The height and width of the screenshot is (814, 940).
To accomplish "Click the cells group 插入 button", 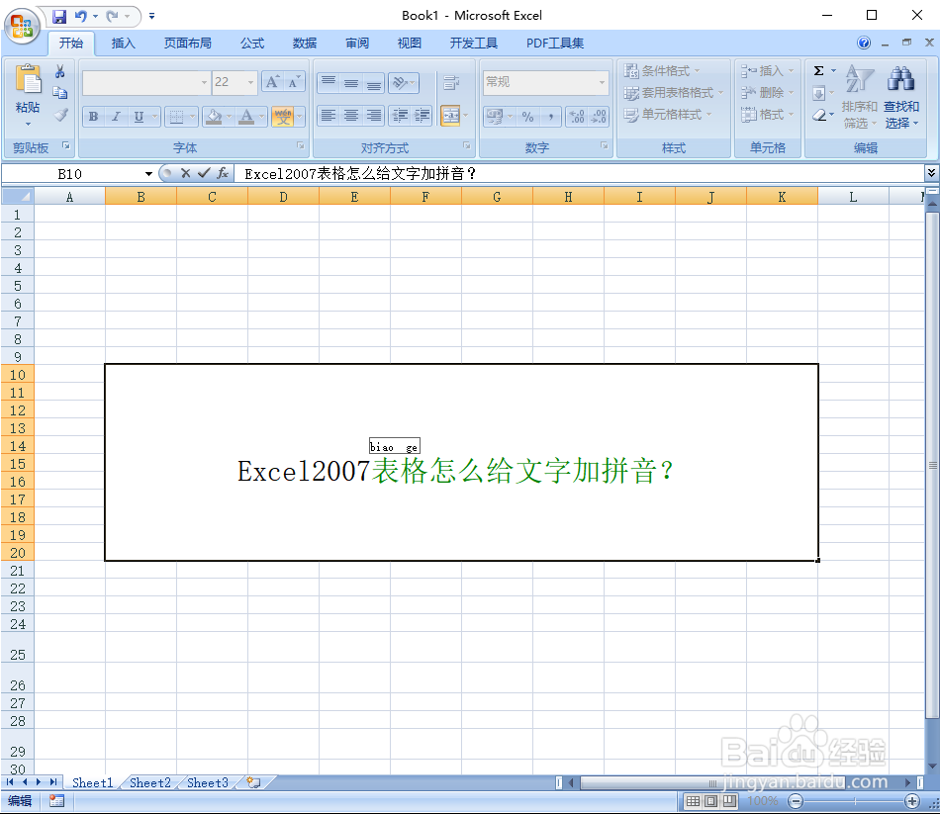I will (x=768, y=71).
